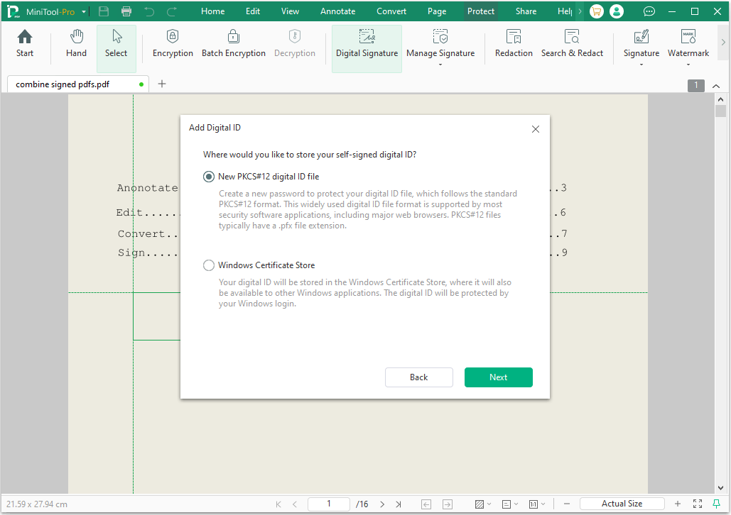Open the feedback chat icon
The width and height of the screenshot is (731, 515).
pos(649,11)
